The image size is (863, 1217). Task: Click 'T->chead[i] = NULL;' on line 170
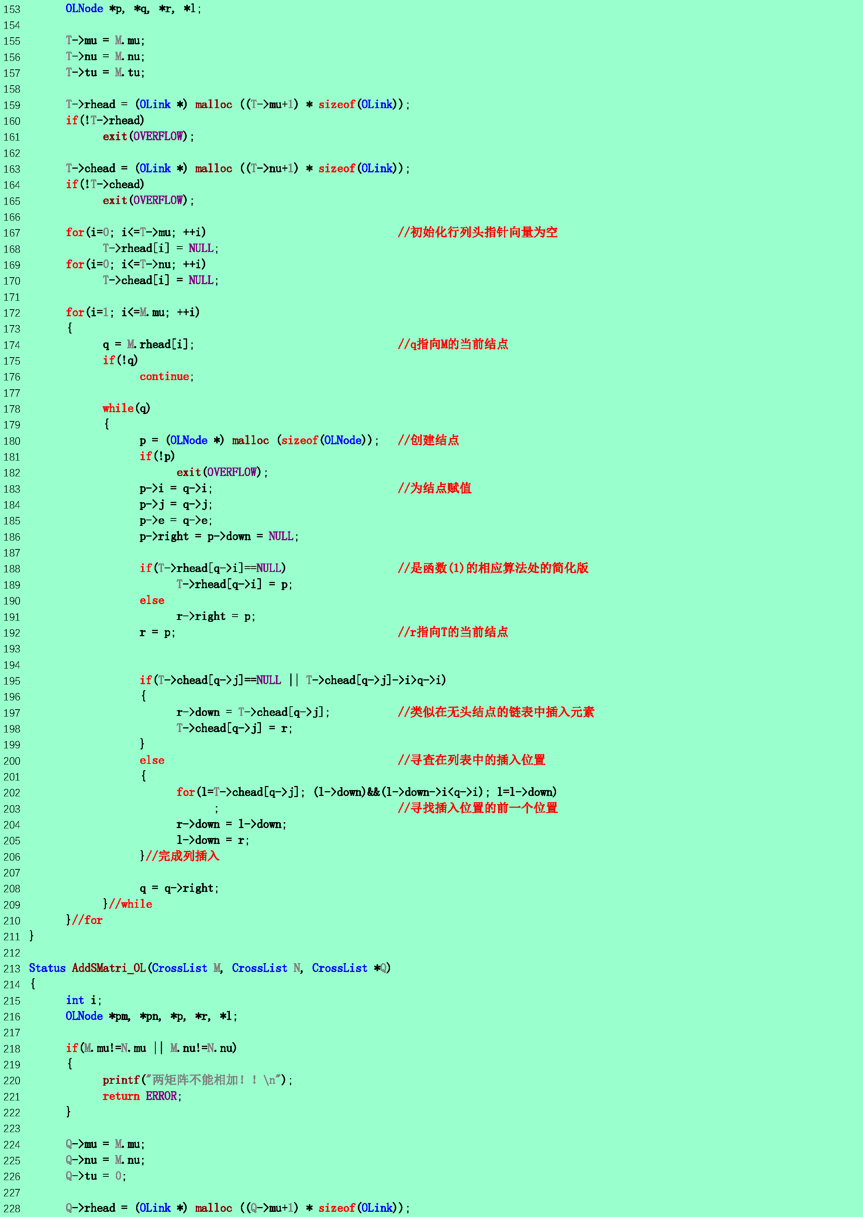[160, 280]
